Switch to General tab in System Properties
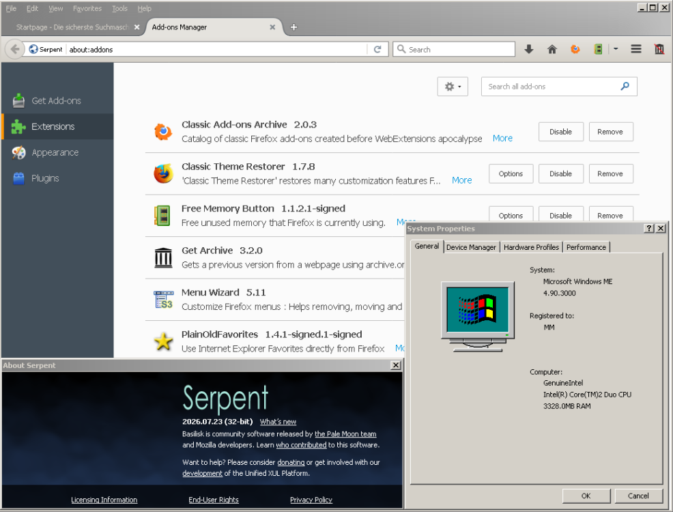The width and height of the screenshot is (673, 512). coord(427,246)
